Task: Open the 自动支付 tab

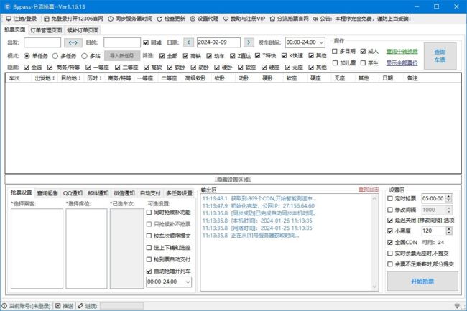Action: click(x=150, y=193)
